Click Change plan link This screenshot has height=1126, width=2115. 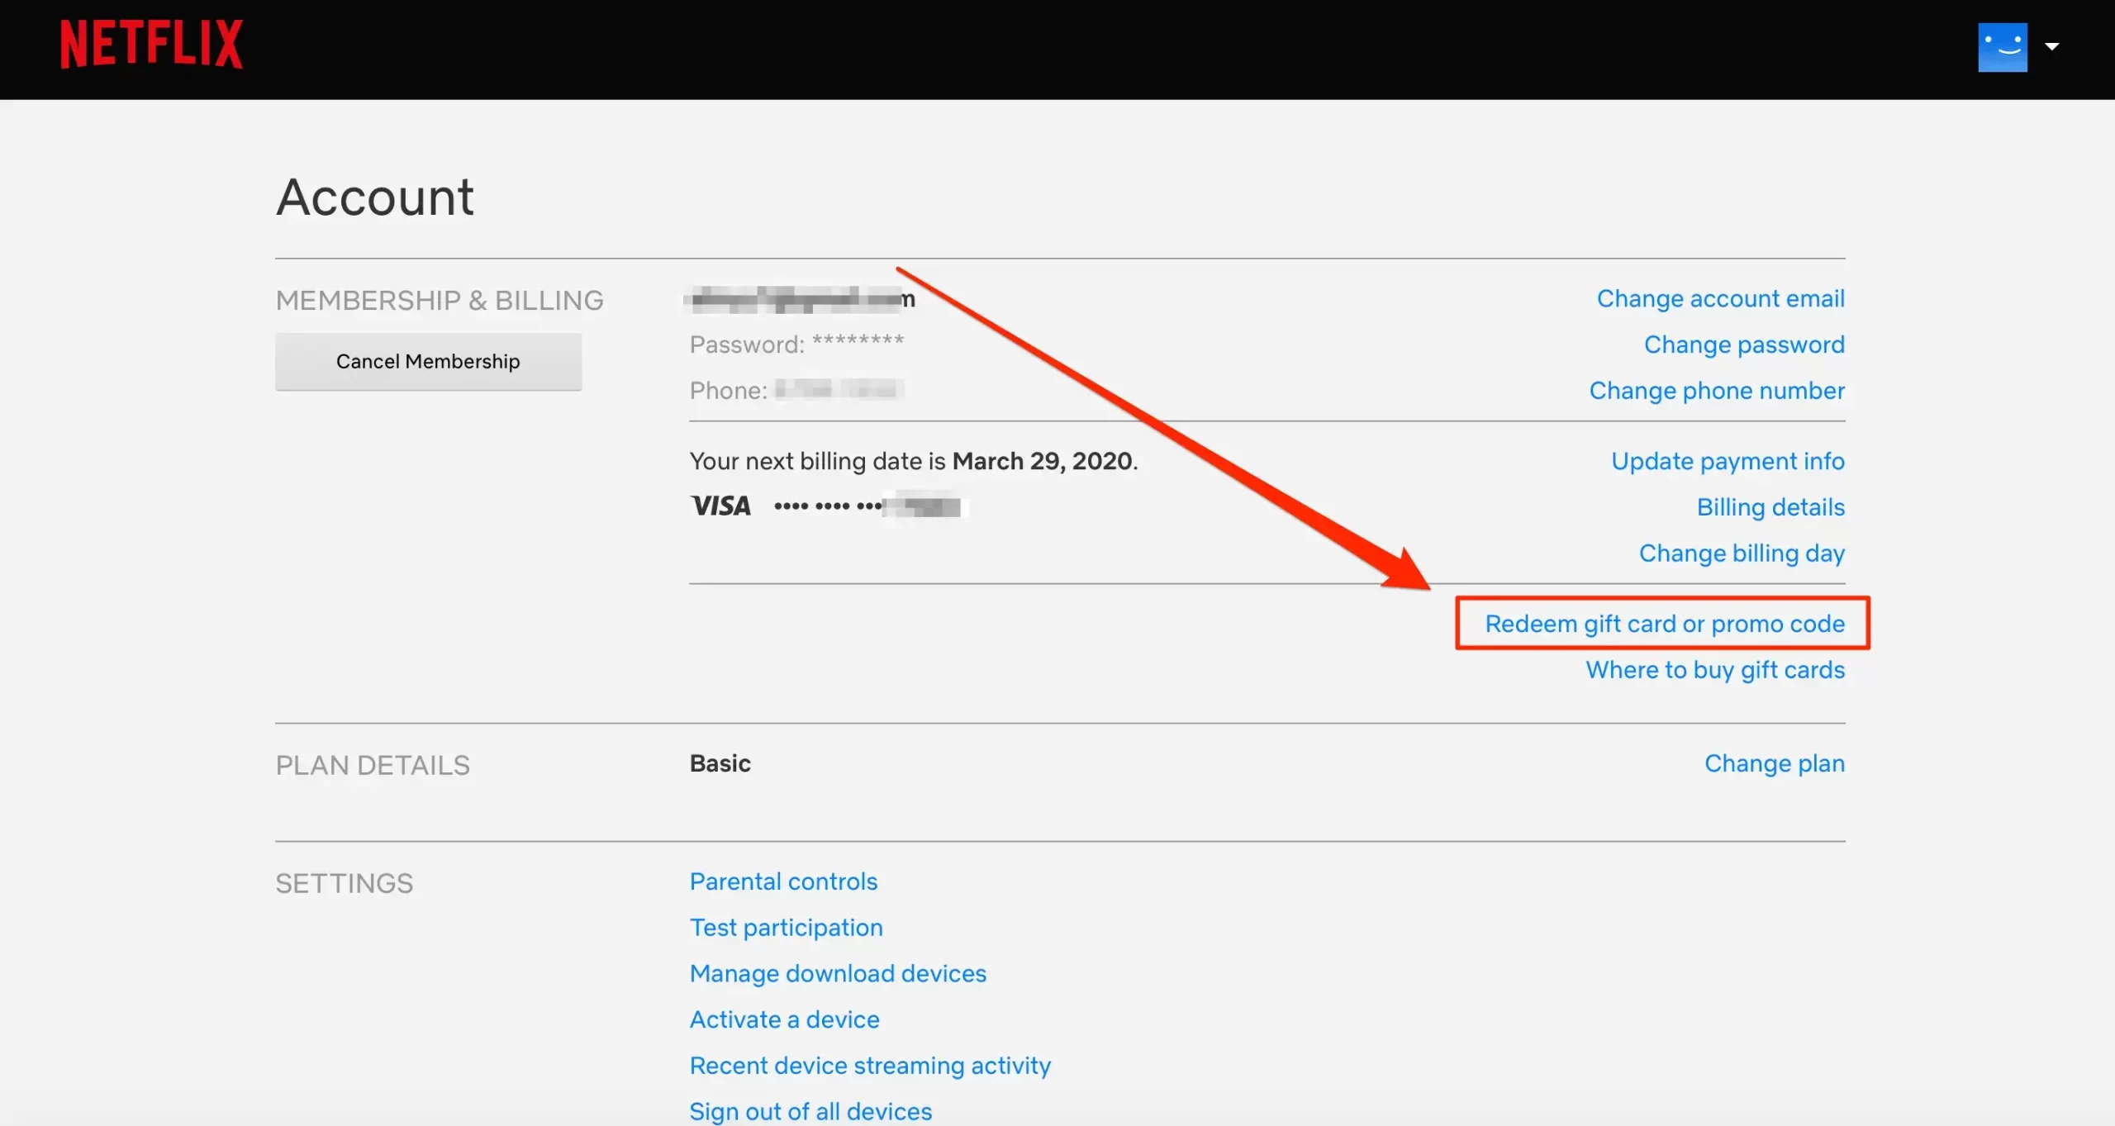coord(1774,763)
